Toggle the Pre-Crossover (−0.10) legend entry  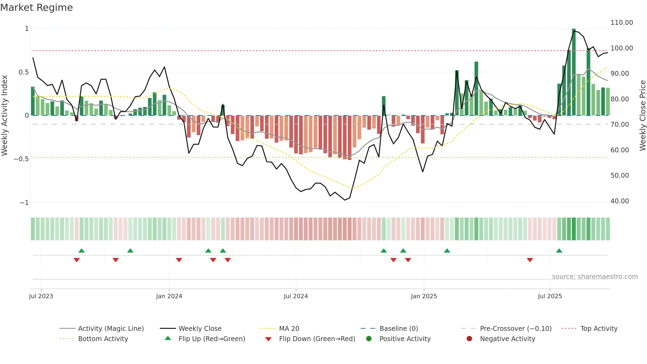506,328
